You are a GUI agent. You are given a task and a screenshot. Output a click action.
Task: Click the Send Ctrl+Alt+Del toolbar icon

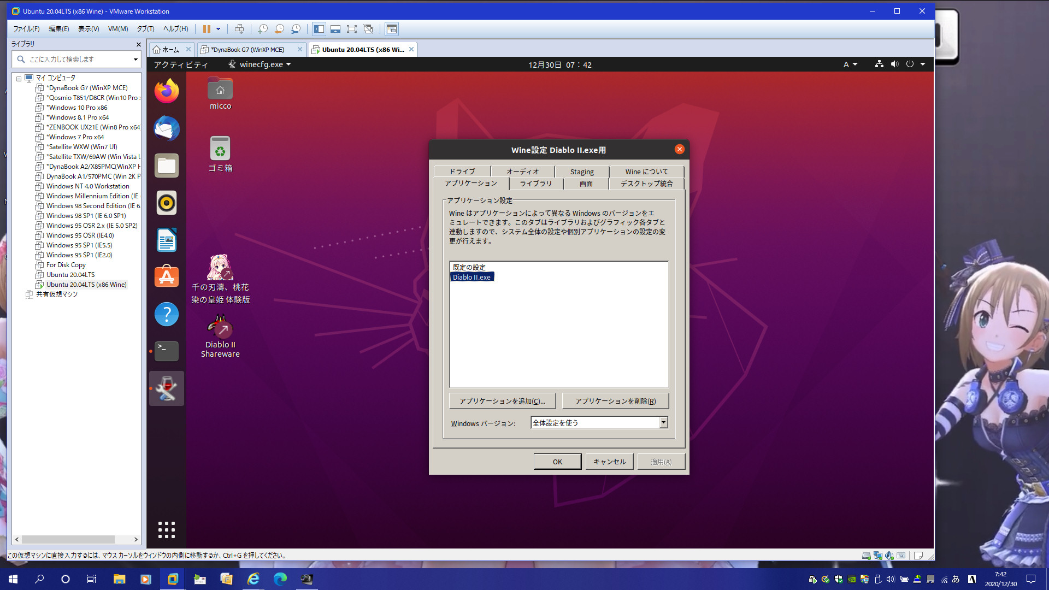point(239,29)
